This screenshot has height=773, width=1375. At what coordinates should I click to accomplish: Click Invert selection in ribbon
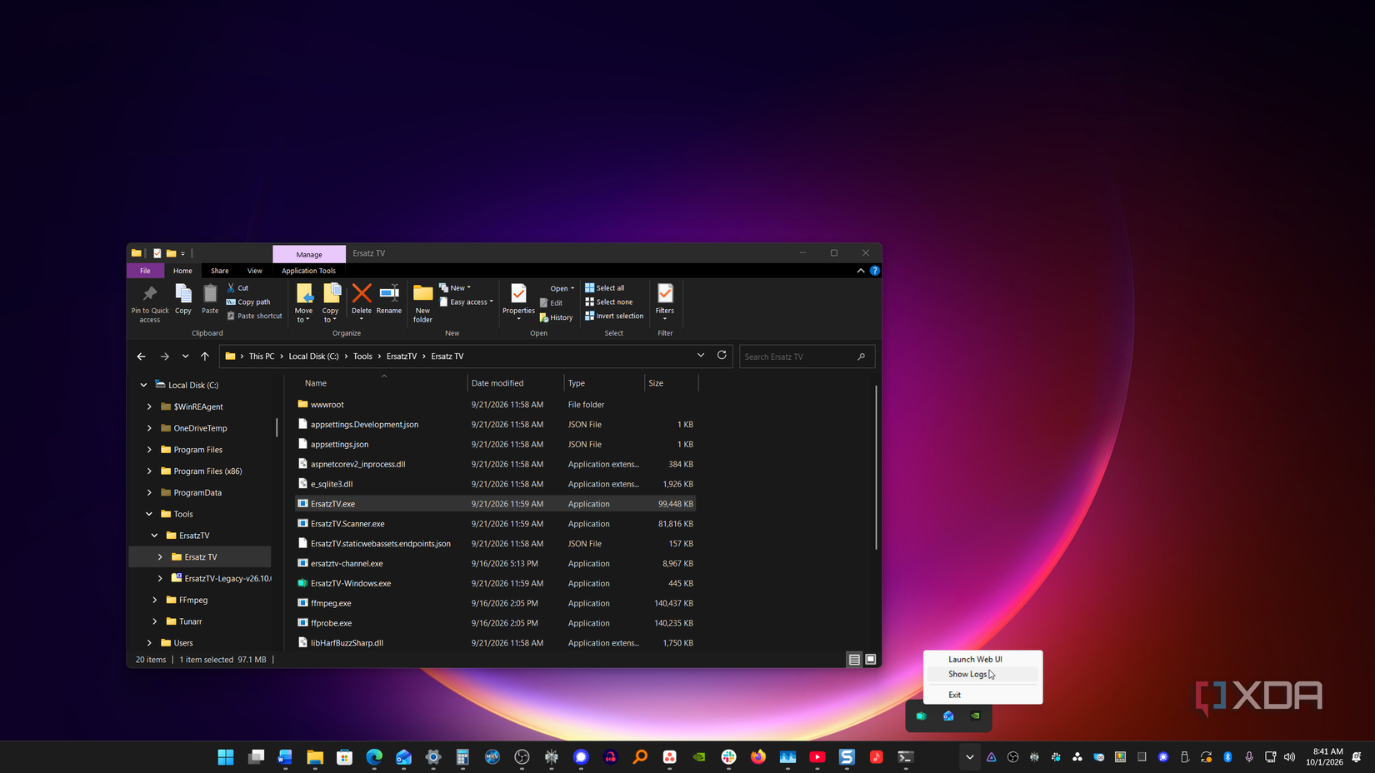click(614, 317)
